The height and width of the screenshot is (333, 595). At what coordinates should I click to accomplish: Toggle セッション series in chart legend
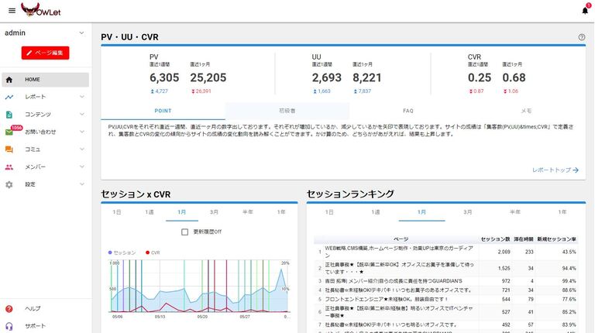tap(124, 252)
